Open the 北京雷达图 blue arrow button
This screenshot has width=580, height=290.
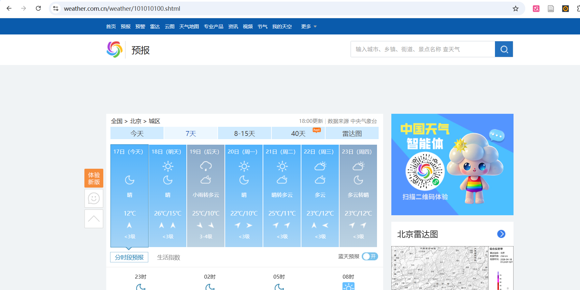click(x=501, y=234)
